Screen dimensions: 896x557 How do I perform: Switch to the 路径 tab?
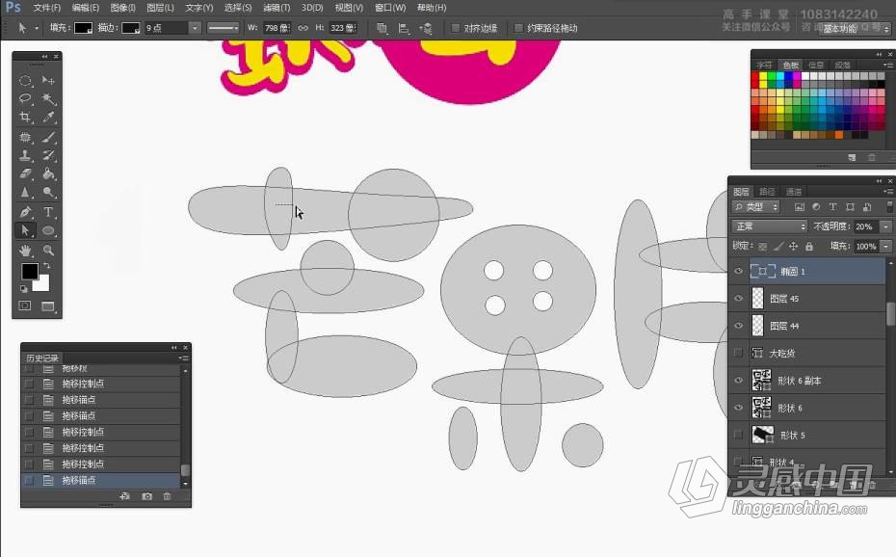click(767, 192)
